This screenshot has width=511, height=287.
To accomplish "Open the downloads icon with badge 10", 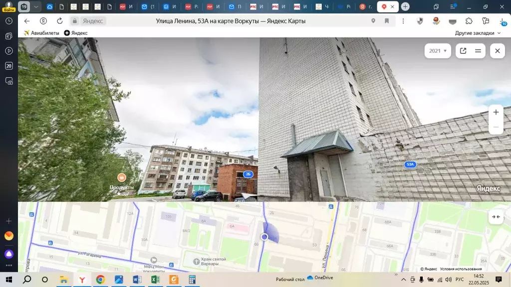I will pos(503,21).
